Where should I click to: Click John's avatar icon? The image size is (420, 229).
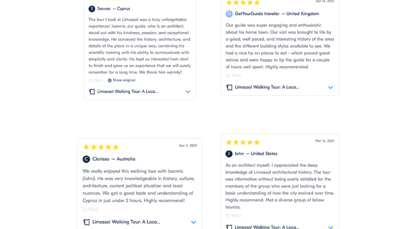(x=229, y=154)
